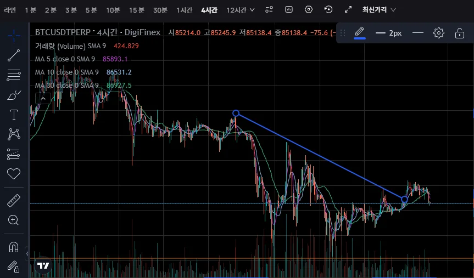The width and height of the screenshot is (474, 278).
Task: Open the heart favorites icon
Action: pos(14,174)
